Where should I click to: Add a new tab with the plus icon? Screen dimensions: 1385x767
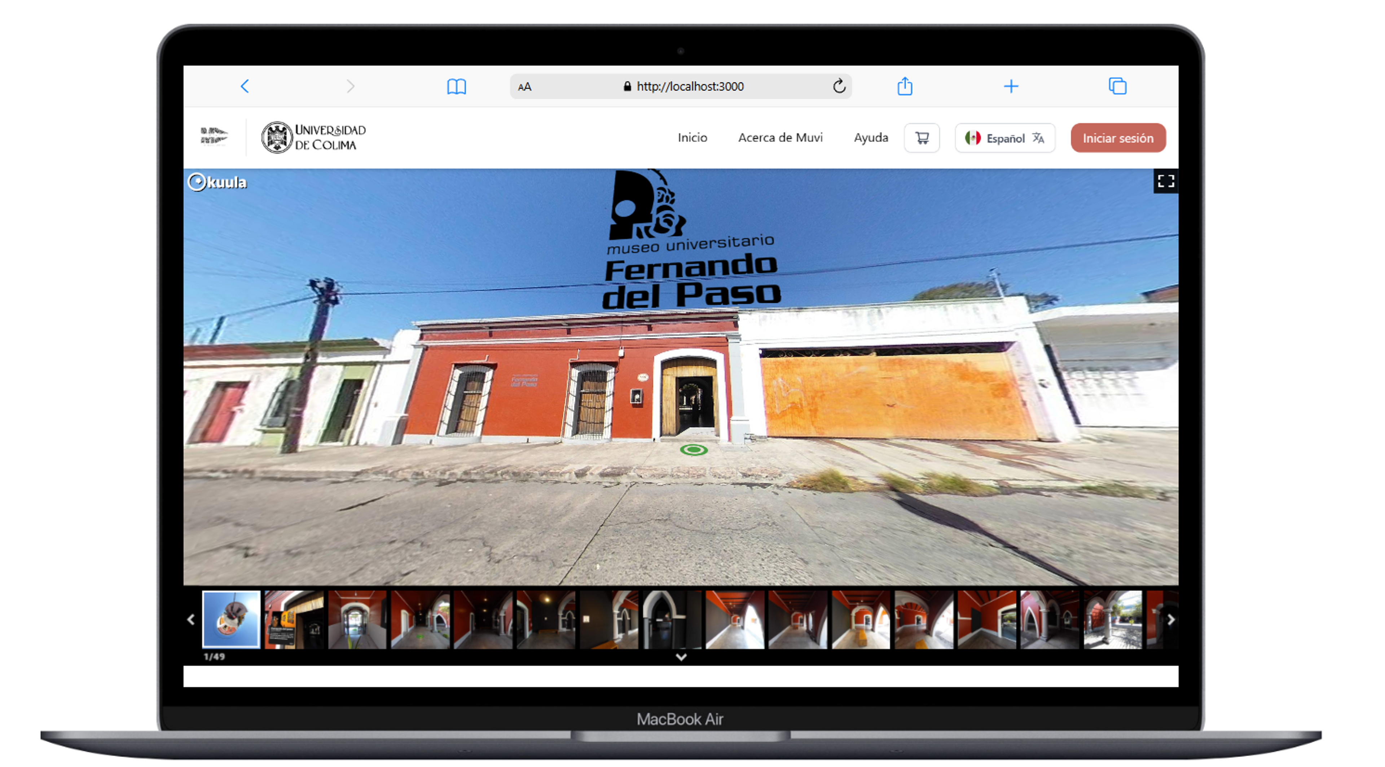(1011, 87)
